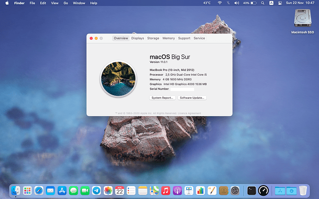
Task: Click the Bluetooth status icon in menu bar
Action: pos(228,3)
